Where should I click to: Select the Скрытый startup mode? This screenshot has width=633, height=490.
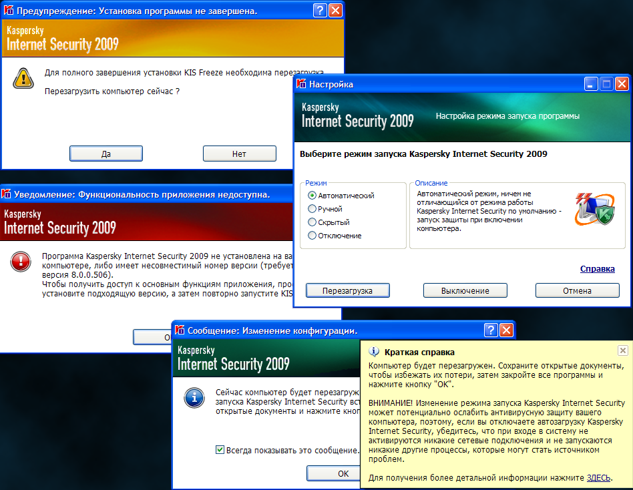(x=329, y=222)
